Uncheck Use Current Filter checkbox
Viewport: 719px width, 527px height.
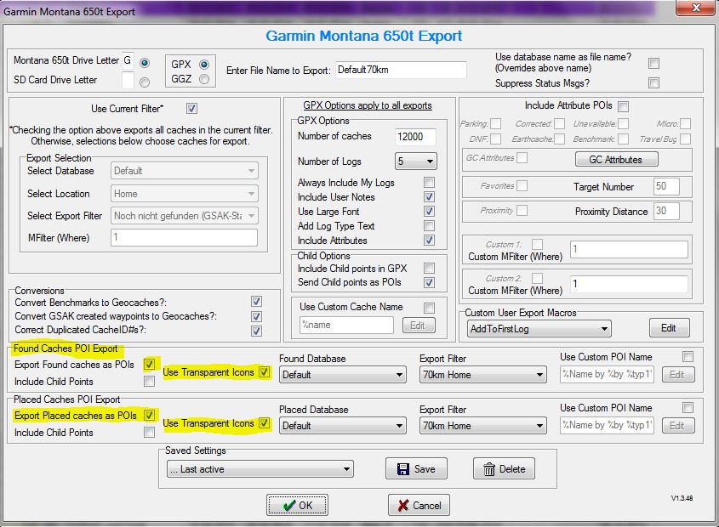click(x=191, y=109)
